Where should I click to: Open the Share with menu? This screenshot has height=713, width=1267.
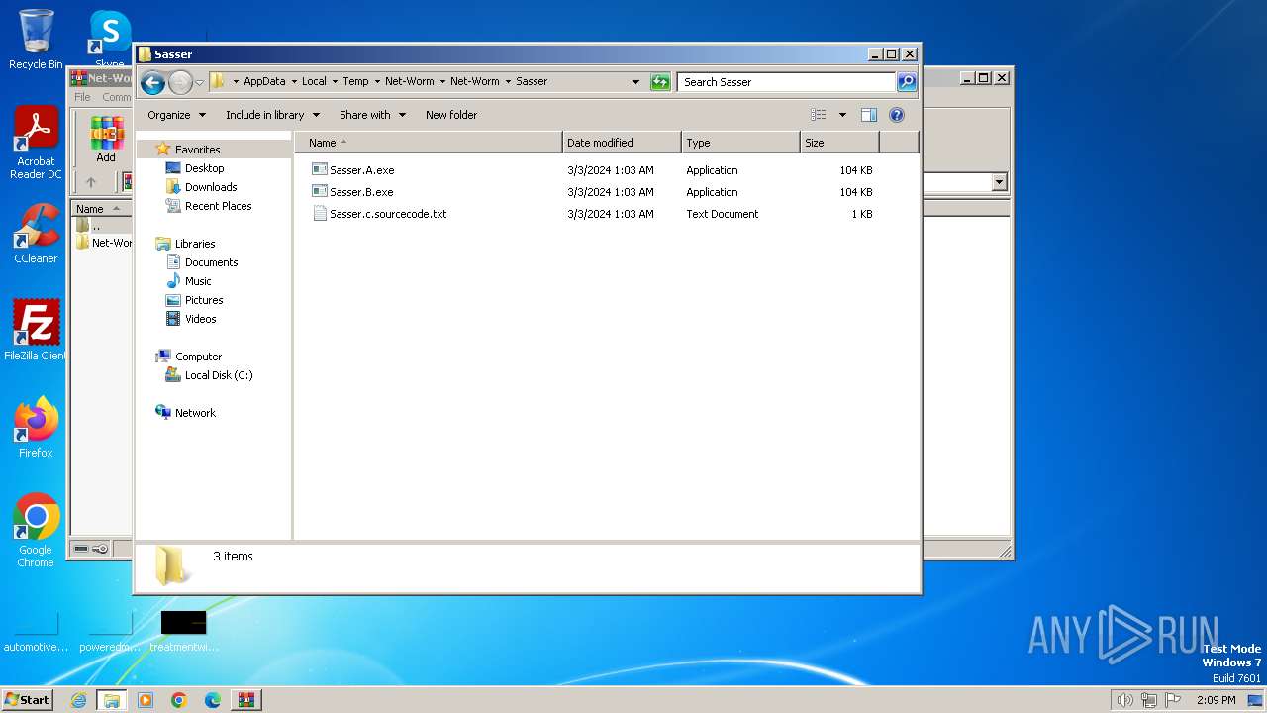click(x=372, y=115)
